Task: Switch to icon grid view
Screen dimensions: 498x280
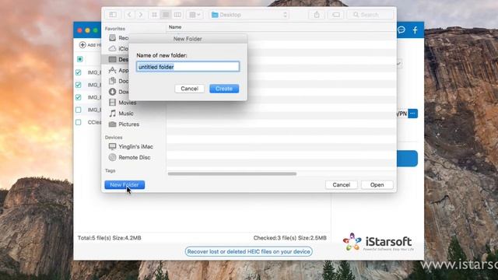Action: point(154,15)
